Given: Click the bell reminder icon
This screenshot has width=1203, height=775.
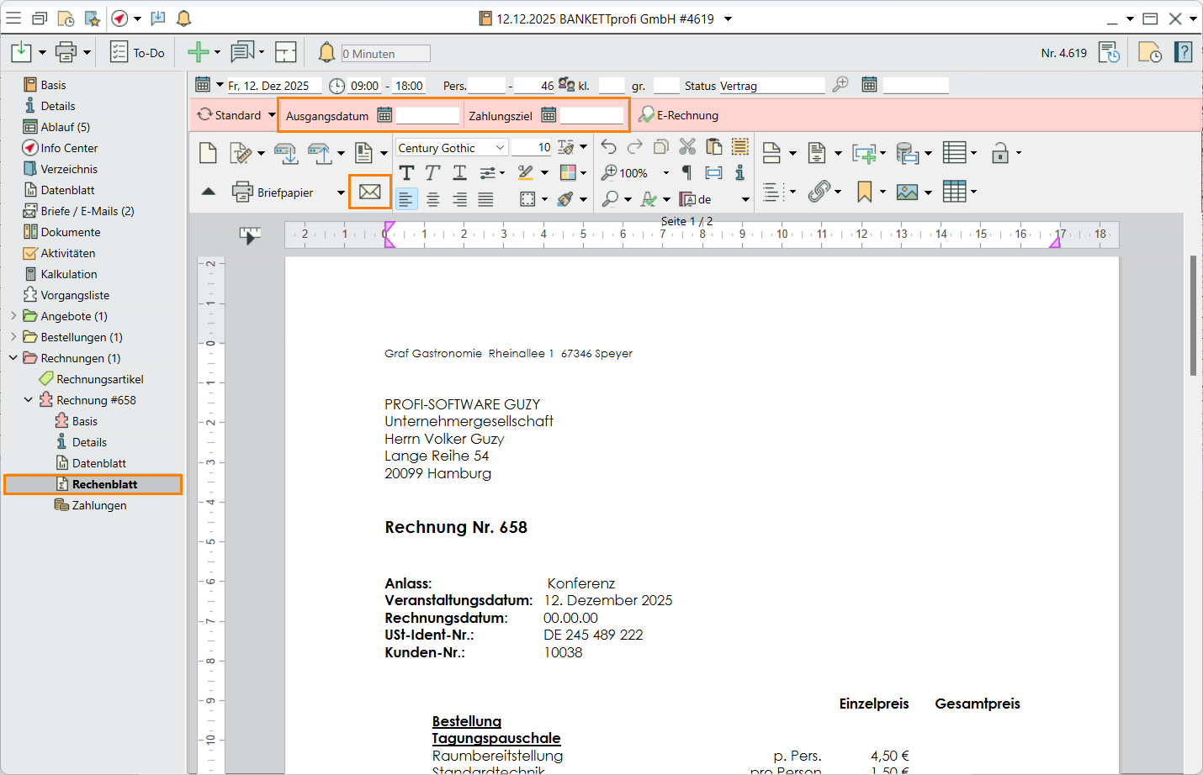Looking at the screenshot, I should tap(326, 53).
